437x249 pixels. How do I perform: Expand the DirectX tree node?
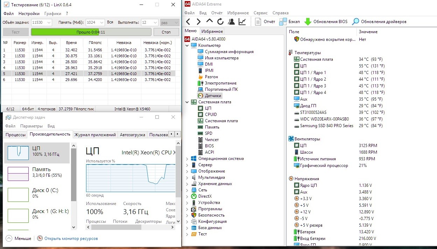click(x=187, y=196)
